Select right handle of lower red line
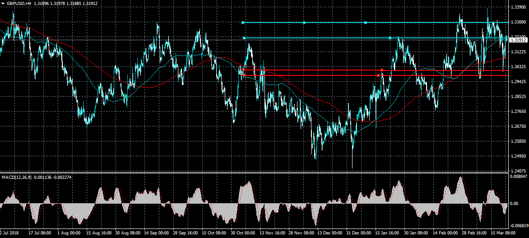Viewport: 529px width, 238px height. 378,75
